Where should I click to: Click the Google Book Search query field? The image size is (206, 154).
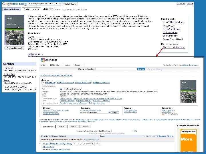45,4
